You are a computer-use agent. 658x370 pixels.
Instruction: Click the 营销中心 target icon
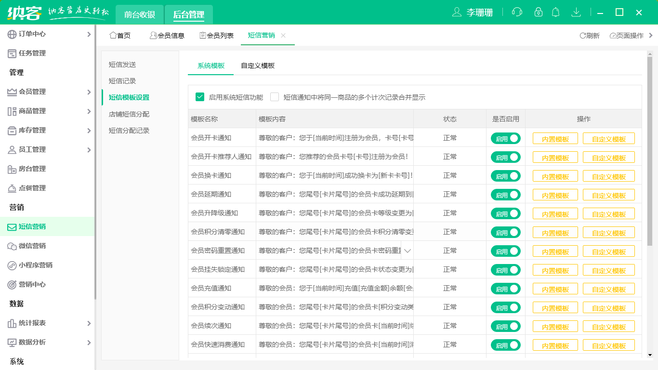click(x=12, y=285)
